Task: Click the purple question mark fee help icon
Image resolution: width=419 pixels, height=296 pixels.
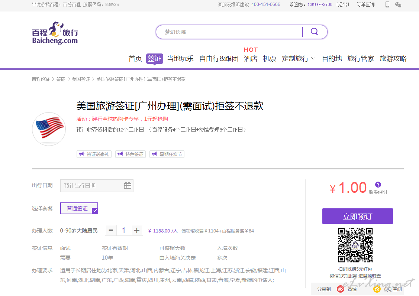Action: [378, 185]
